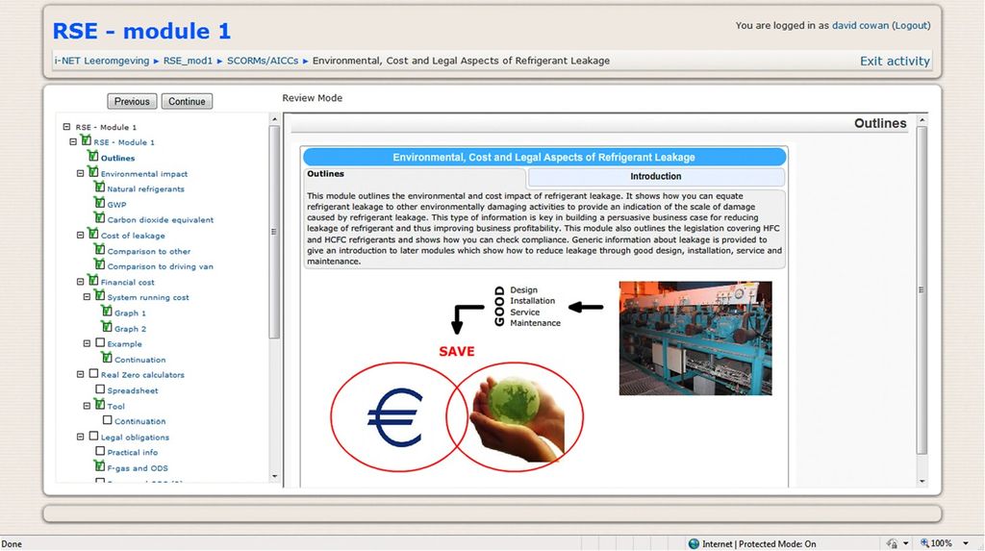
Task: Click the green completed checkmark beside GWP
Action: point(100,204)
